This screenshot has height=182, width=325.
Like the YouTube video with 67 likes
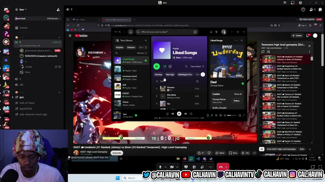pyautogui.click(x=201, y=153)
